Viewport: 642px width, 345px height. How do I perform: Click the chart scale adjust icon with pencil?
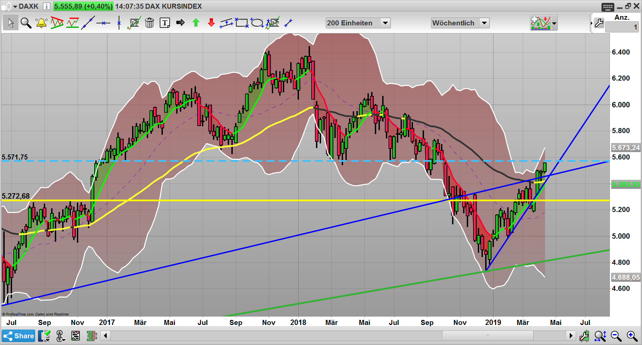pyautogui.click(x=584, y=336)
